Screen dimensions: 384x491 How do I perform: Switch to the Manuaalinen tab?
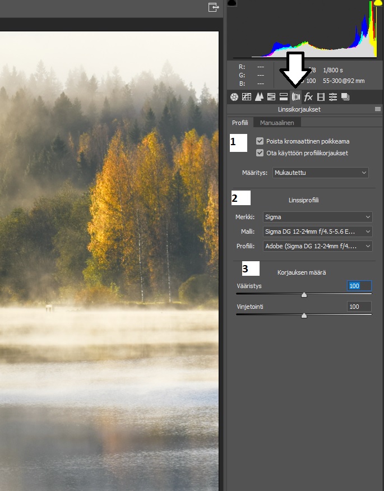(277, 122)
